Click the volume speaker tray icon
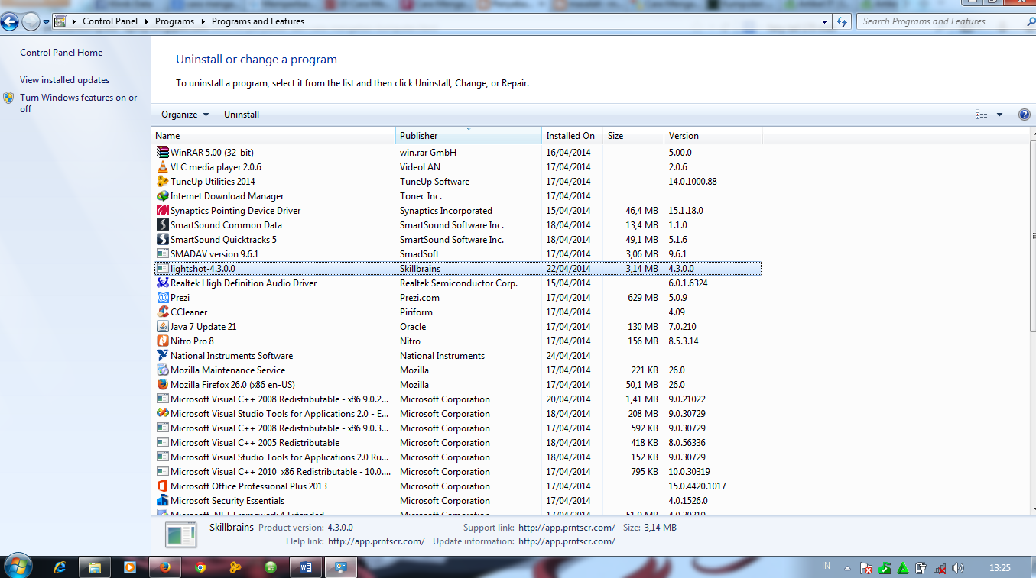The height and width of the screenshot is (578, 1036). click(x=958, y=568)
